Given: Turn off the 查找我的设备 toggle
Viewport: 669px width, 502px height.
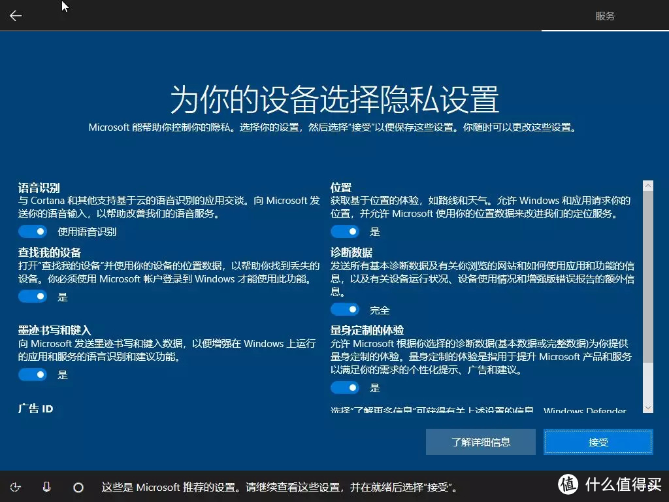Looking at the screenshot, I should 33,296.
